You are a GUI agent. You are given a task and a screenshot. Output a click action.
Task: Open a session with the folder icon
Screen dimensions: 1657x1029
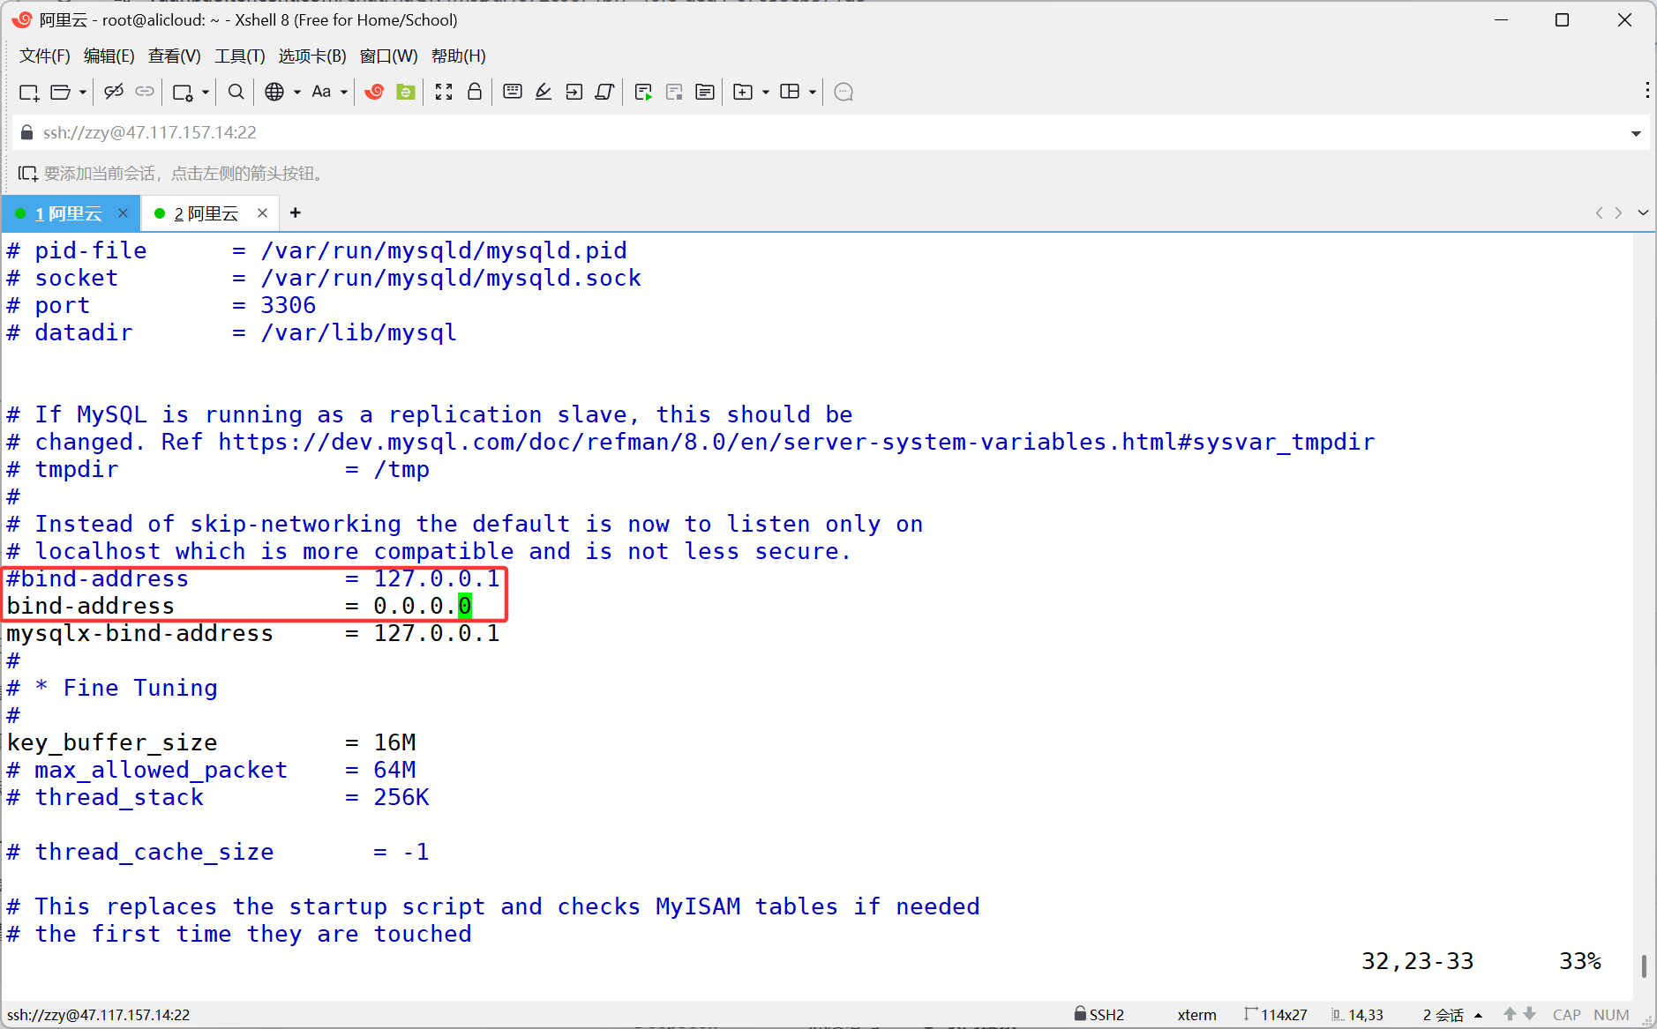[x=61, y=92]
